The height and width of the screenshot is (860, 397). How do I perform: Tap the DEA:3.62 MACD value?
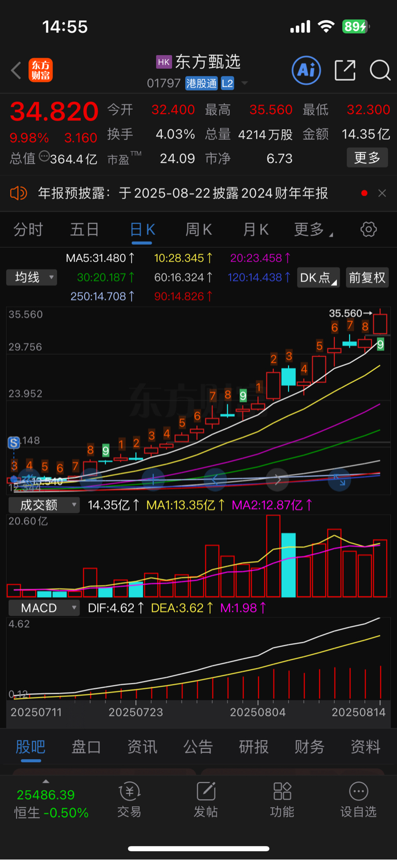[182, 608]
